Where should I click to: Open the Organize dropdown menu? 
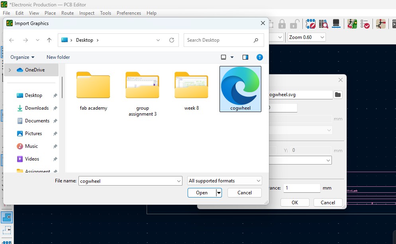coord(22,57)
